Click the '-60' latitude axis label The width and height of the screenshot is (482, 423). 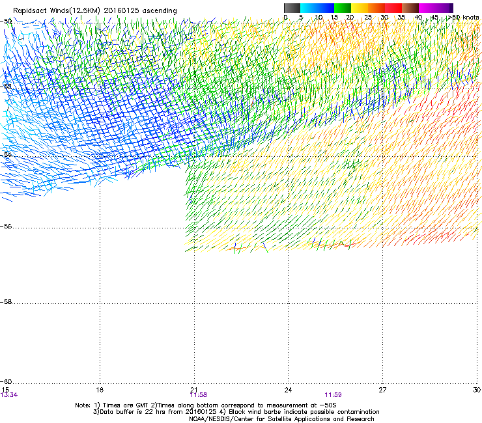pos(6,381)
